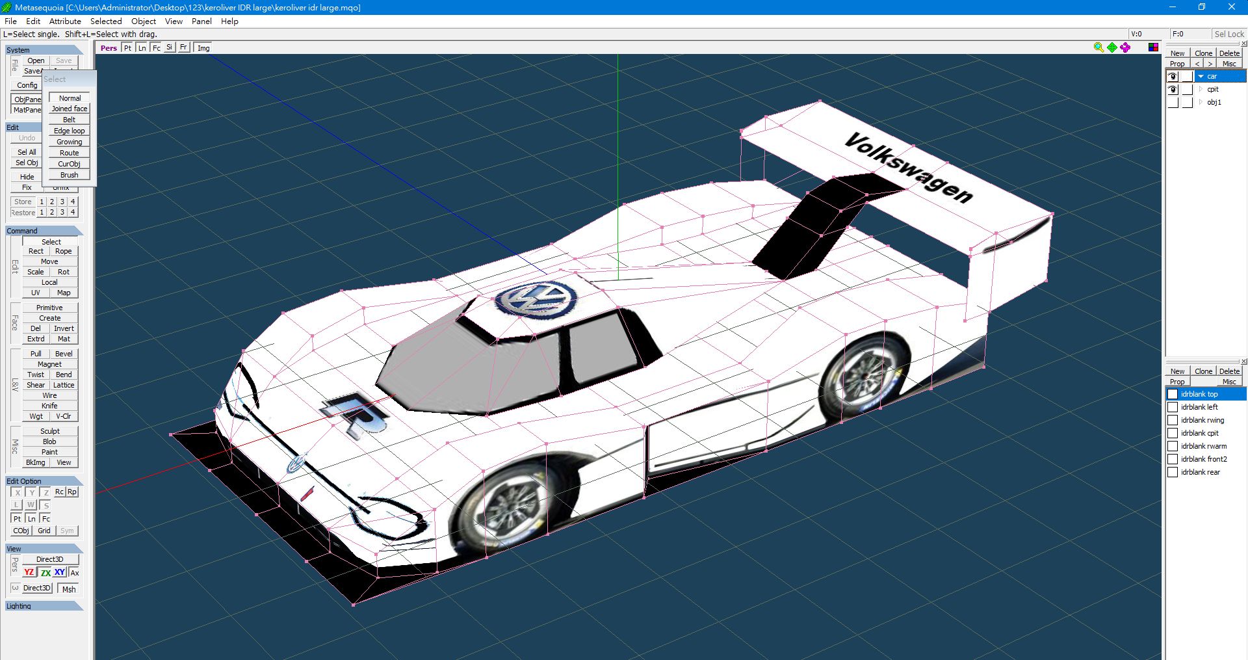The width and height of the screenshot is (1248, 660).
Task: Pick Edge loop selection mode
Action: tap(69, 131)
